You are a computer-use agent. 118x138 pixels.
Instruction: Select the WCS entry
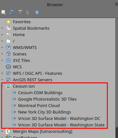[17, 67]
